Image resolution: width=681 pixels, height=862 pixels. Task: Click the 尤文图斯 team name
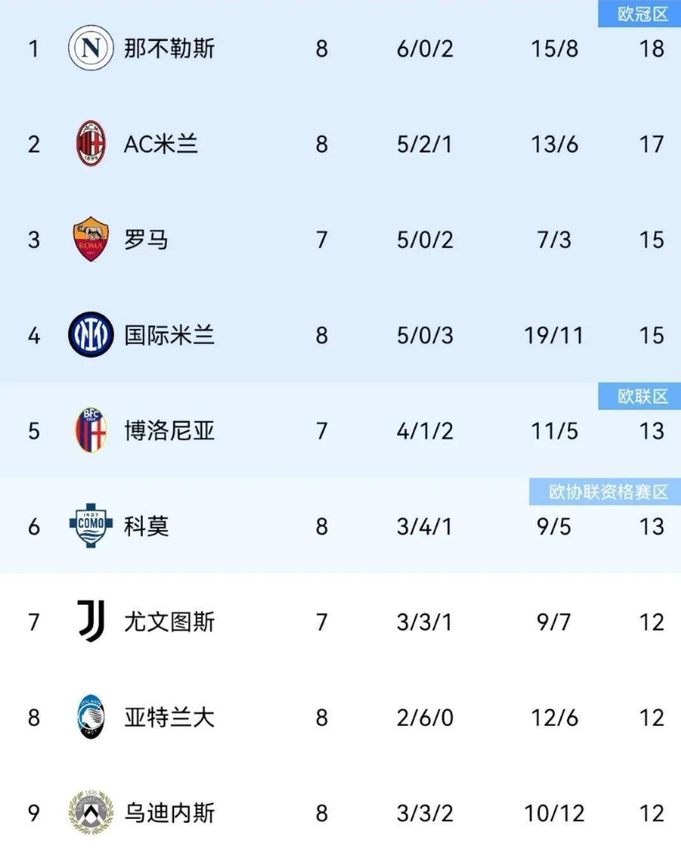(x=169, y=622)
